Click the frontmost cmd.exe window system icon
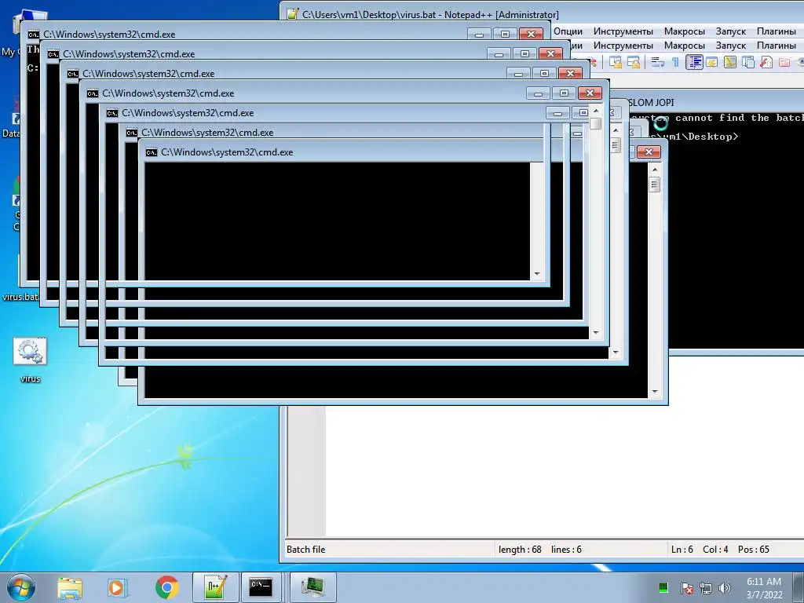 (x=152, y=152)
